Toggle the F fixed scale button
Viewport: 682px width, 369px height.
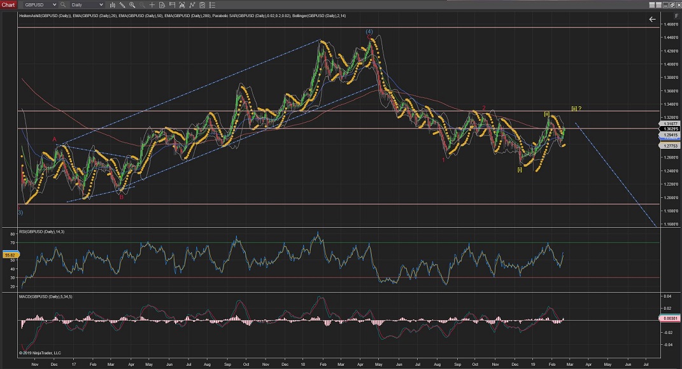[676, 15]
